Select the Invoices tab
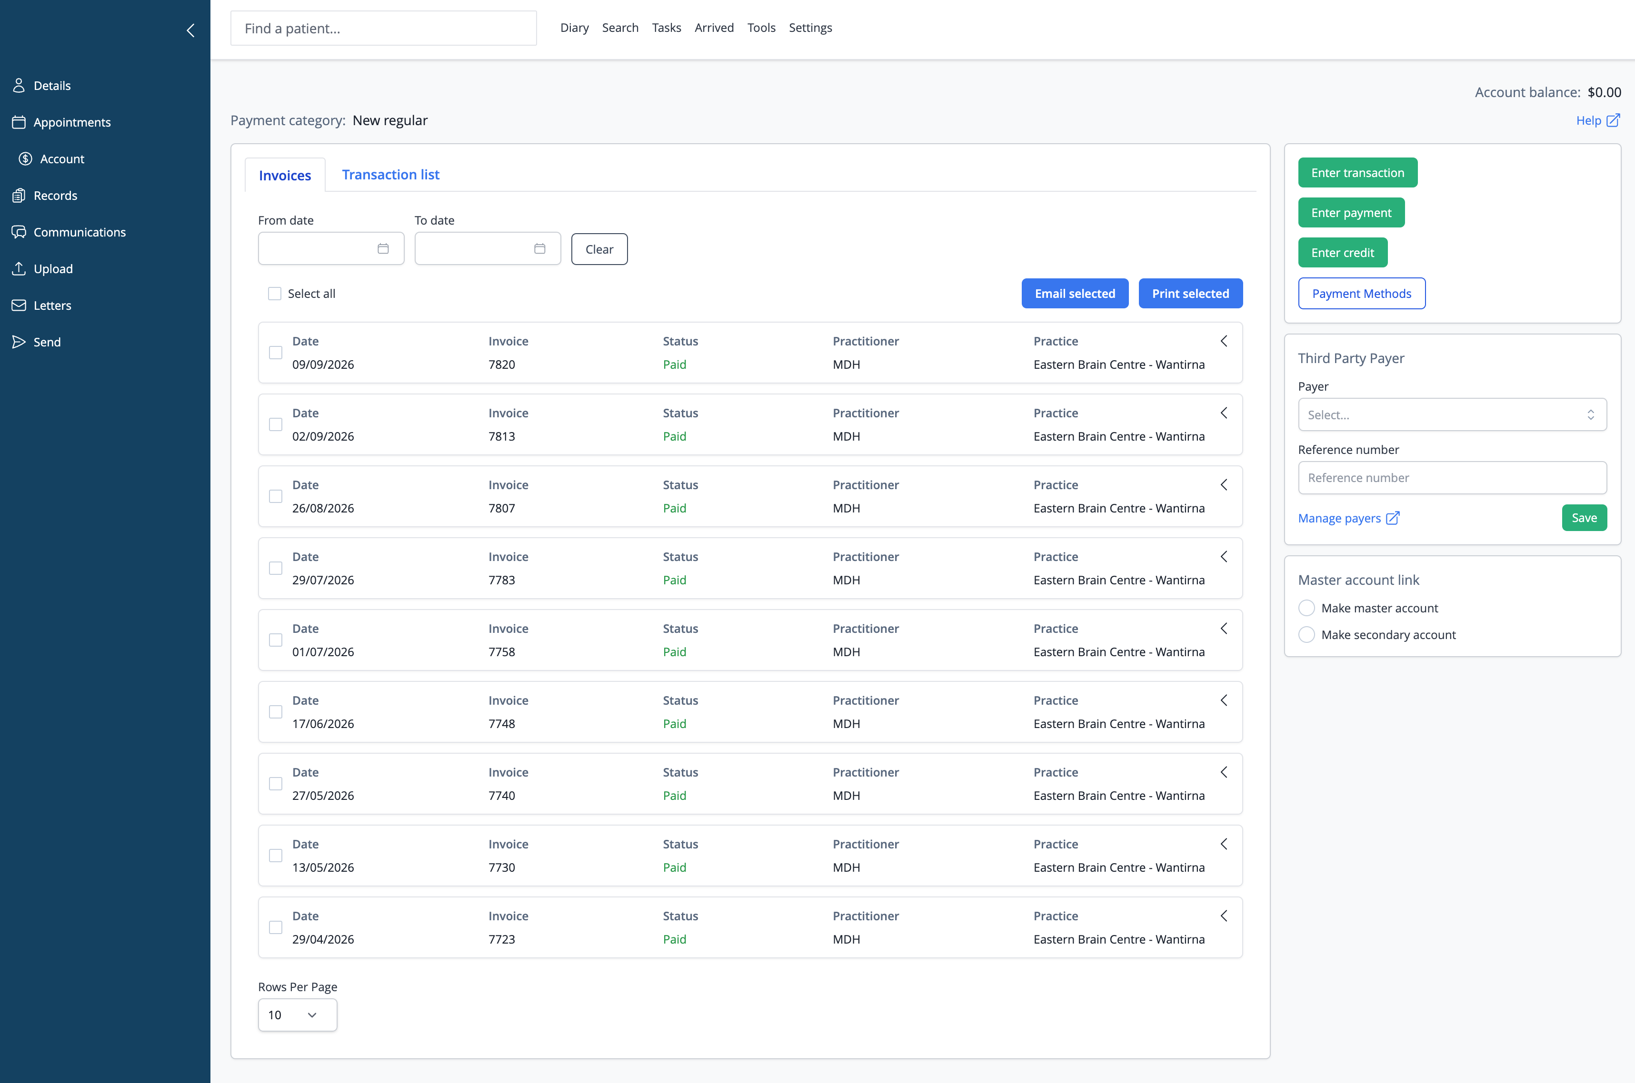The width and height of the screenshot is (1635, 1083). (x=285, y=176)
